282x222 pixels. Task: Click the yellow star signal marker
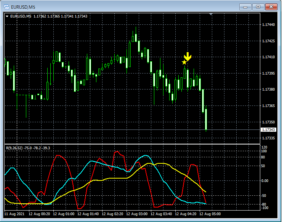(184, 62)
